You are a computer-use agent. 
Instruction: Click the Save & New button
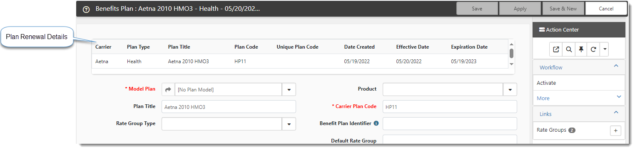563,8
